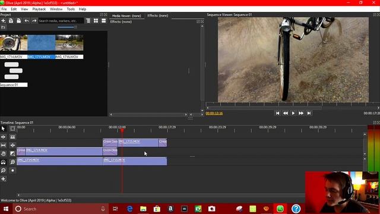The height and width of the screenshot is (214, 380).
Task: Switch Project panel to list view
Action: 104,21
